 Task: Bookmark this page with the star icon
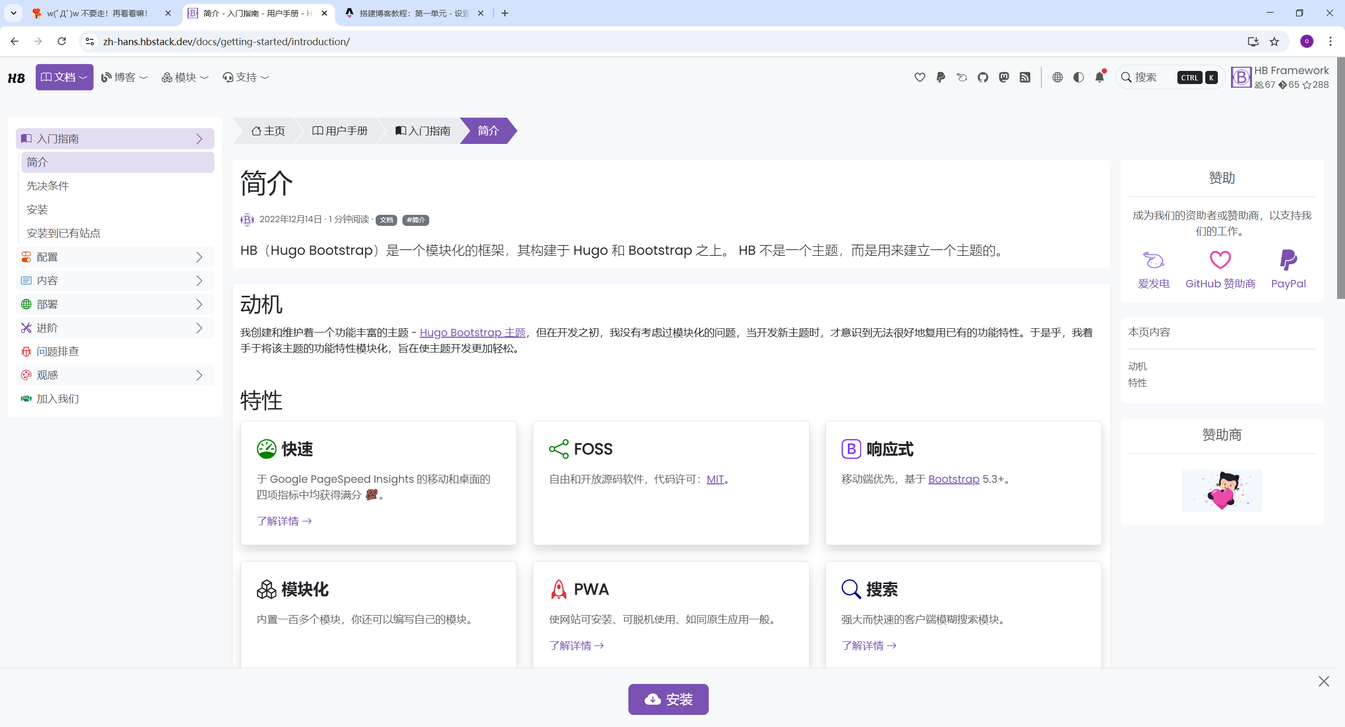1274,41
